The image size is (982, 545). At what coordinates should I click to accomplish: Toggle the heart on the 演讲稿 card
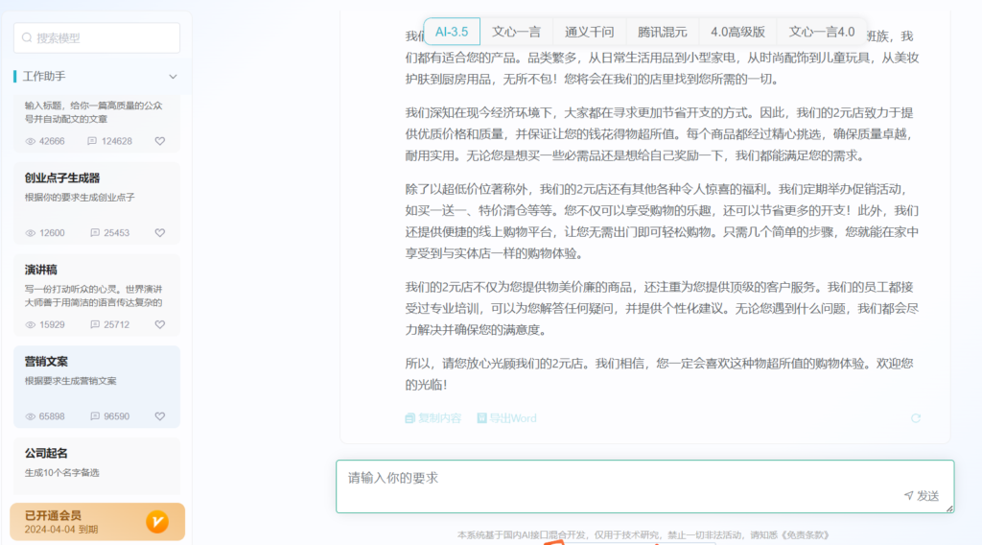tap(160, 324)
